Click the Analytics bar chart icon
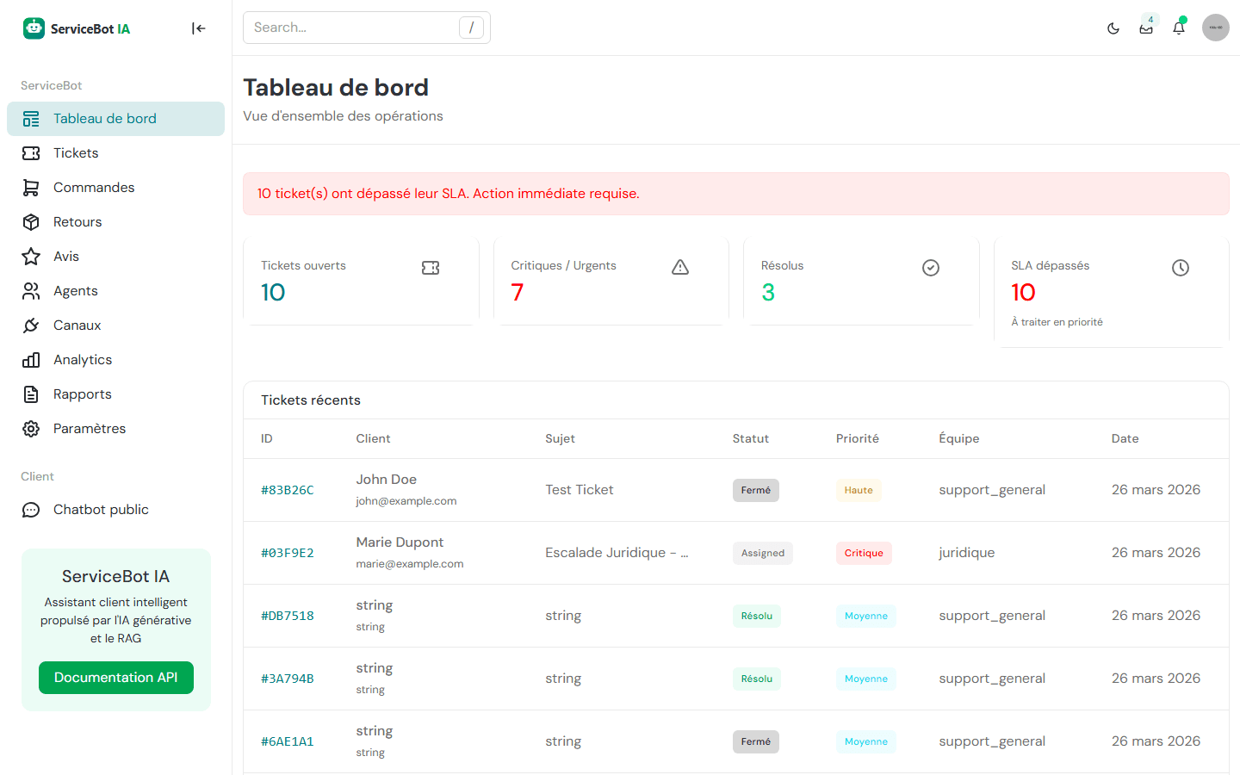The height and width of the screenshot is (775, 1240). 31,360
